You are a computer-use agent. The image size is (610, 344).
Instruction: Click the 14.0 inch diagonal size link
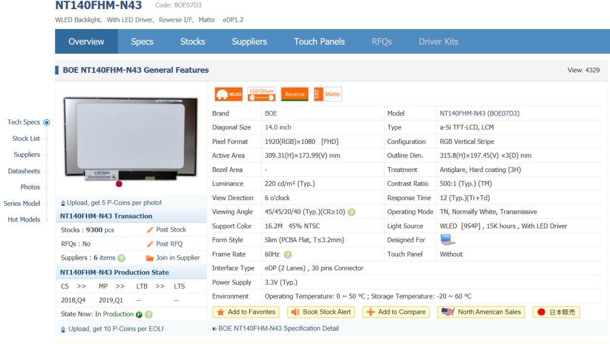pyautogui.click(x=278, y=128)
